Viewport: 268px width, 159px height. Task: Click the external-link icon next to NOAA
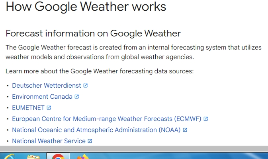(185, 130)
